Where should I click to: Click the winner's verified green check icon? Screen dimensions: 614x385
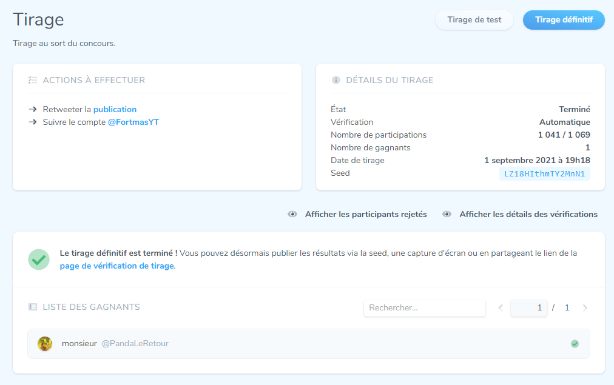pyautogui.click(x=575, y=344)
